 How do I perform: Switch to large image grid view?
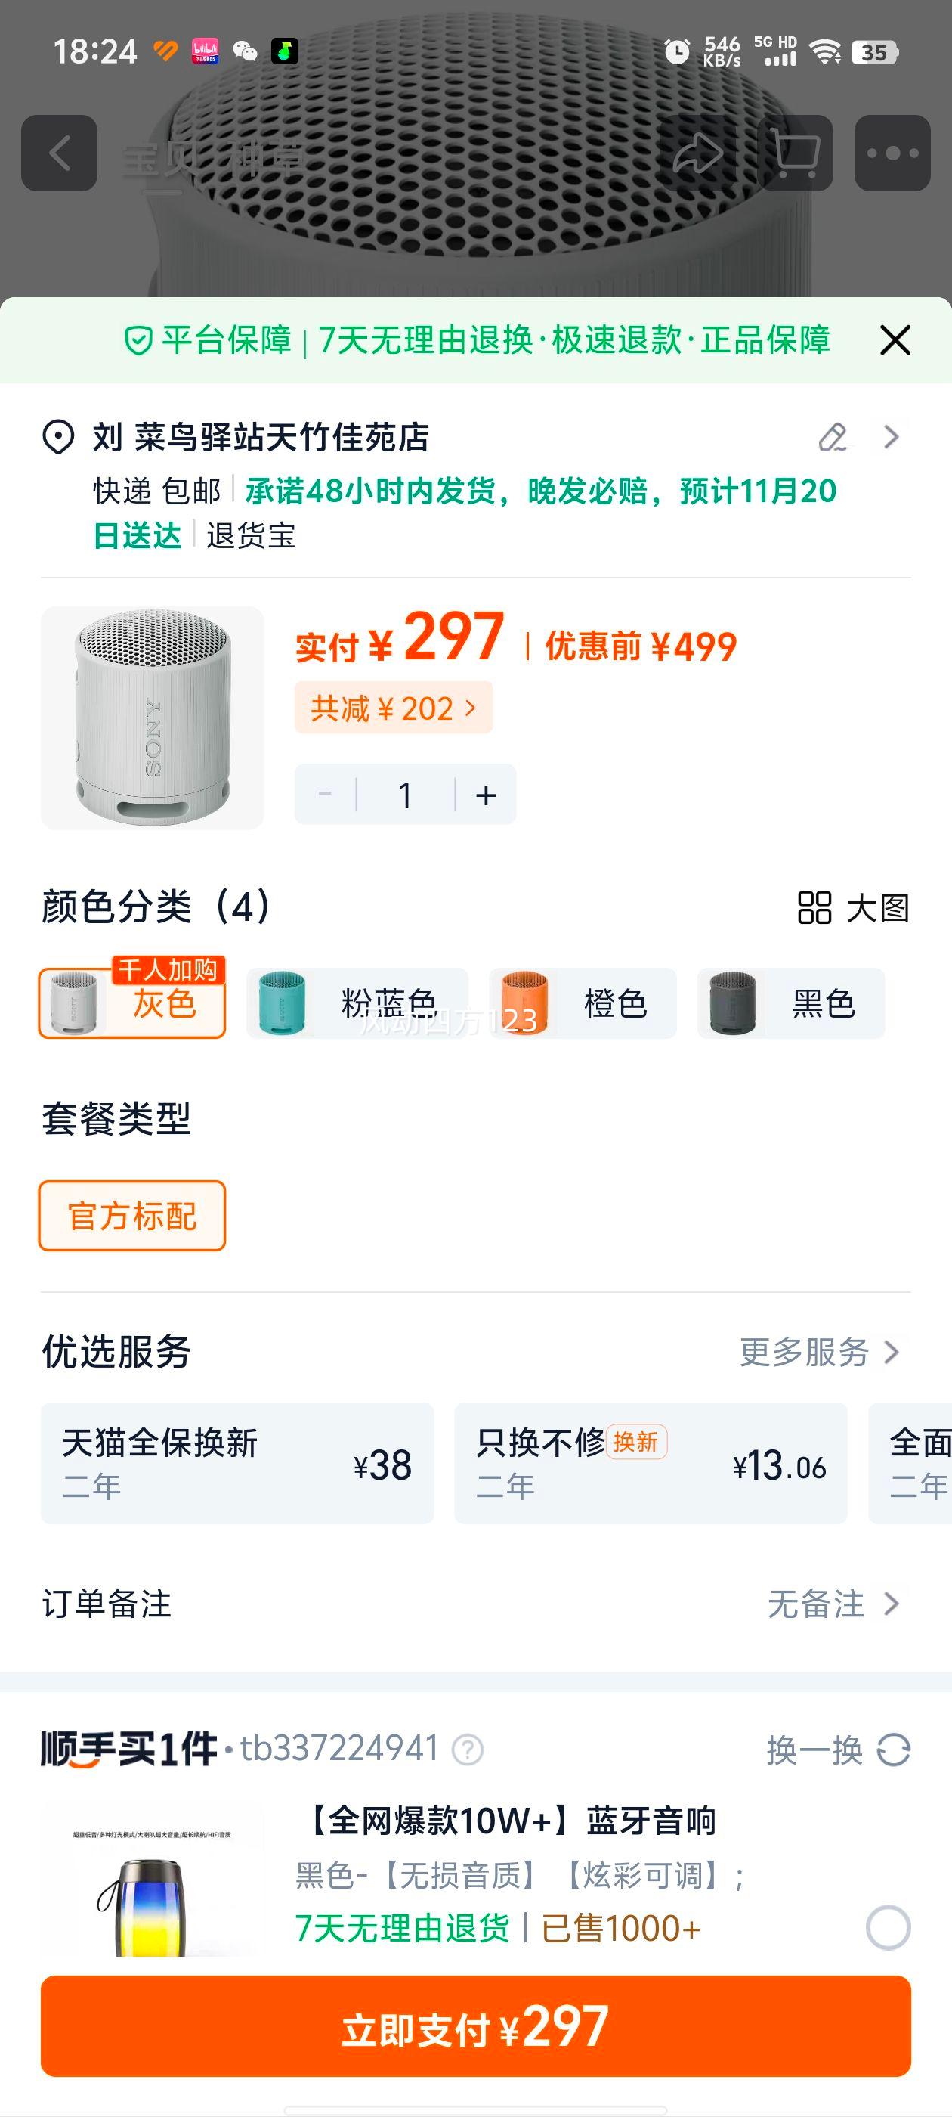(x=854, y=908)
